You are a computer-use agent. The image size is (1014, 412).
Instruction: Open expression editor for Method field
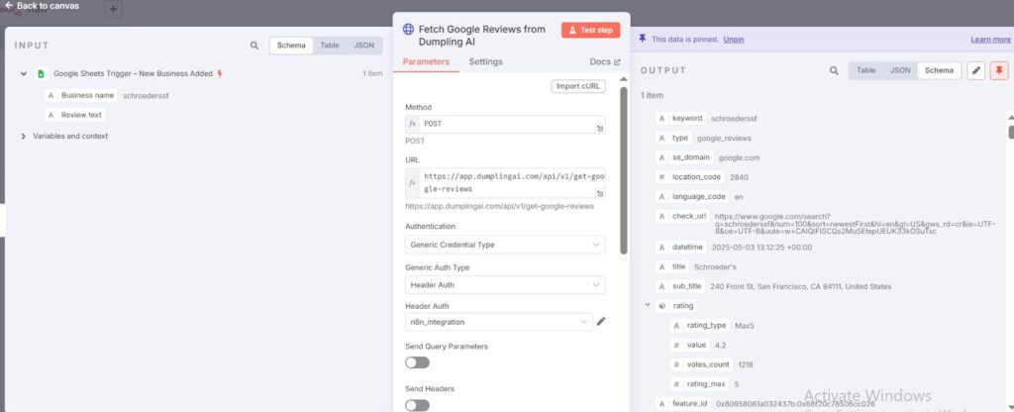(x=600, y=129)
